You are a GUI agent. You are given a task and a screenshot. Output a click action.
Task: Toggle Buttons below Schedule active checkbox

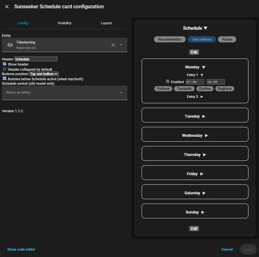4,79
